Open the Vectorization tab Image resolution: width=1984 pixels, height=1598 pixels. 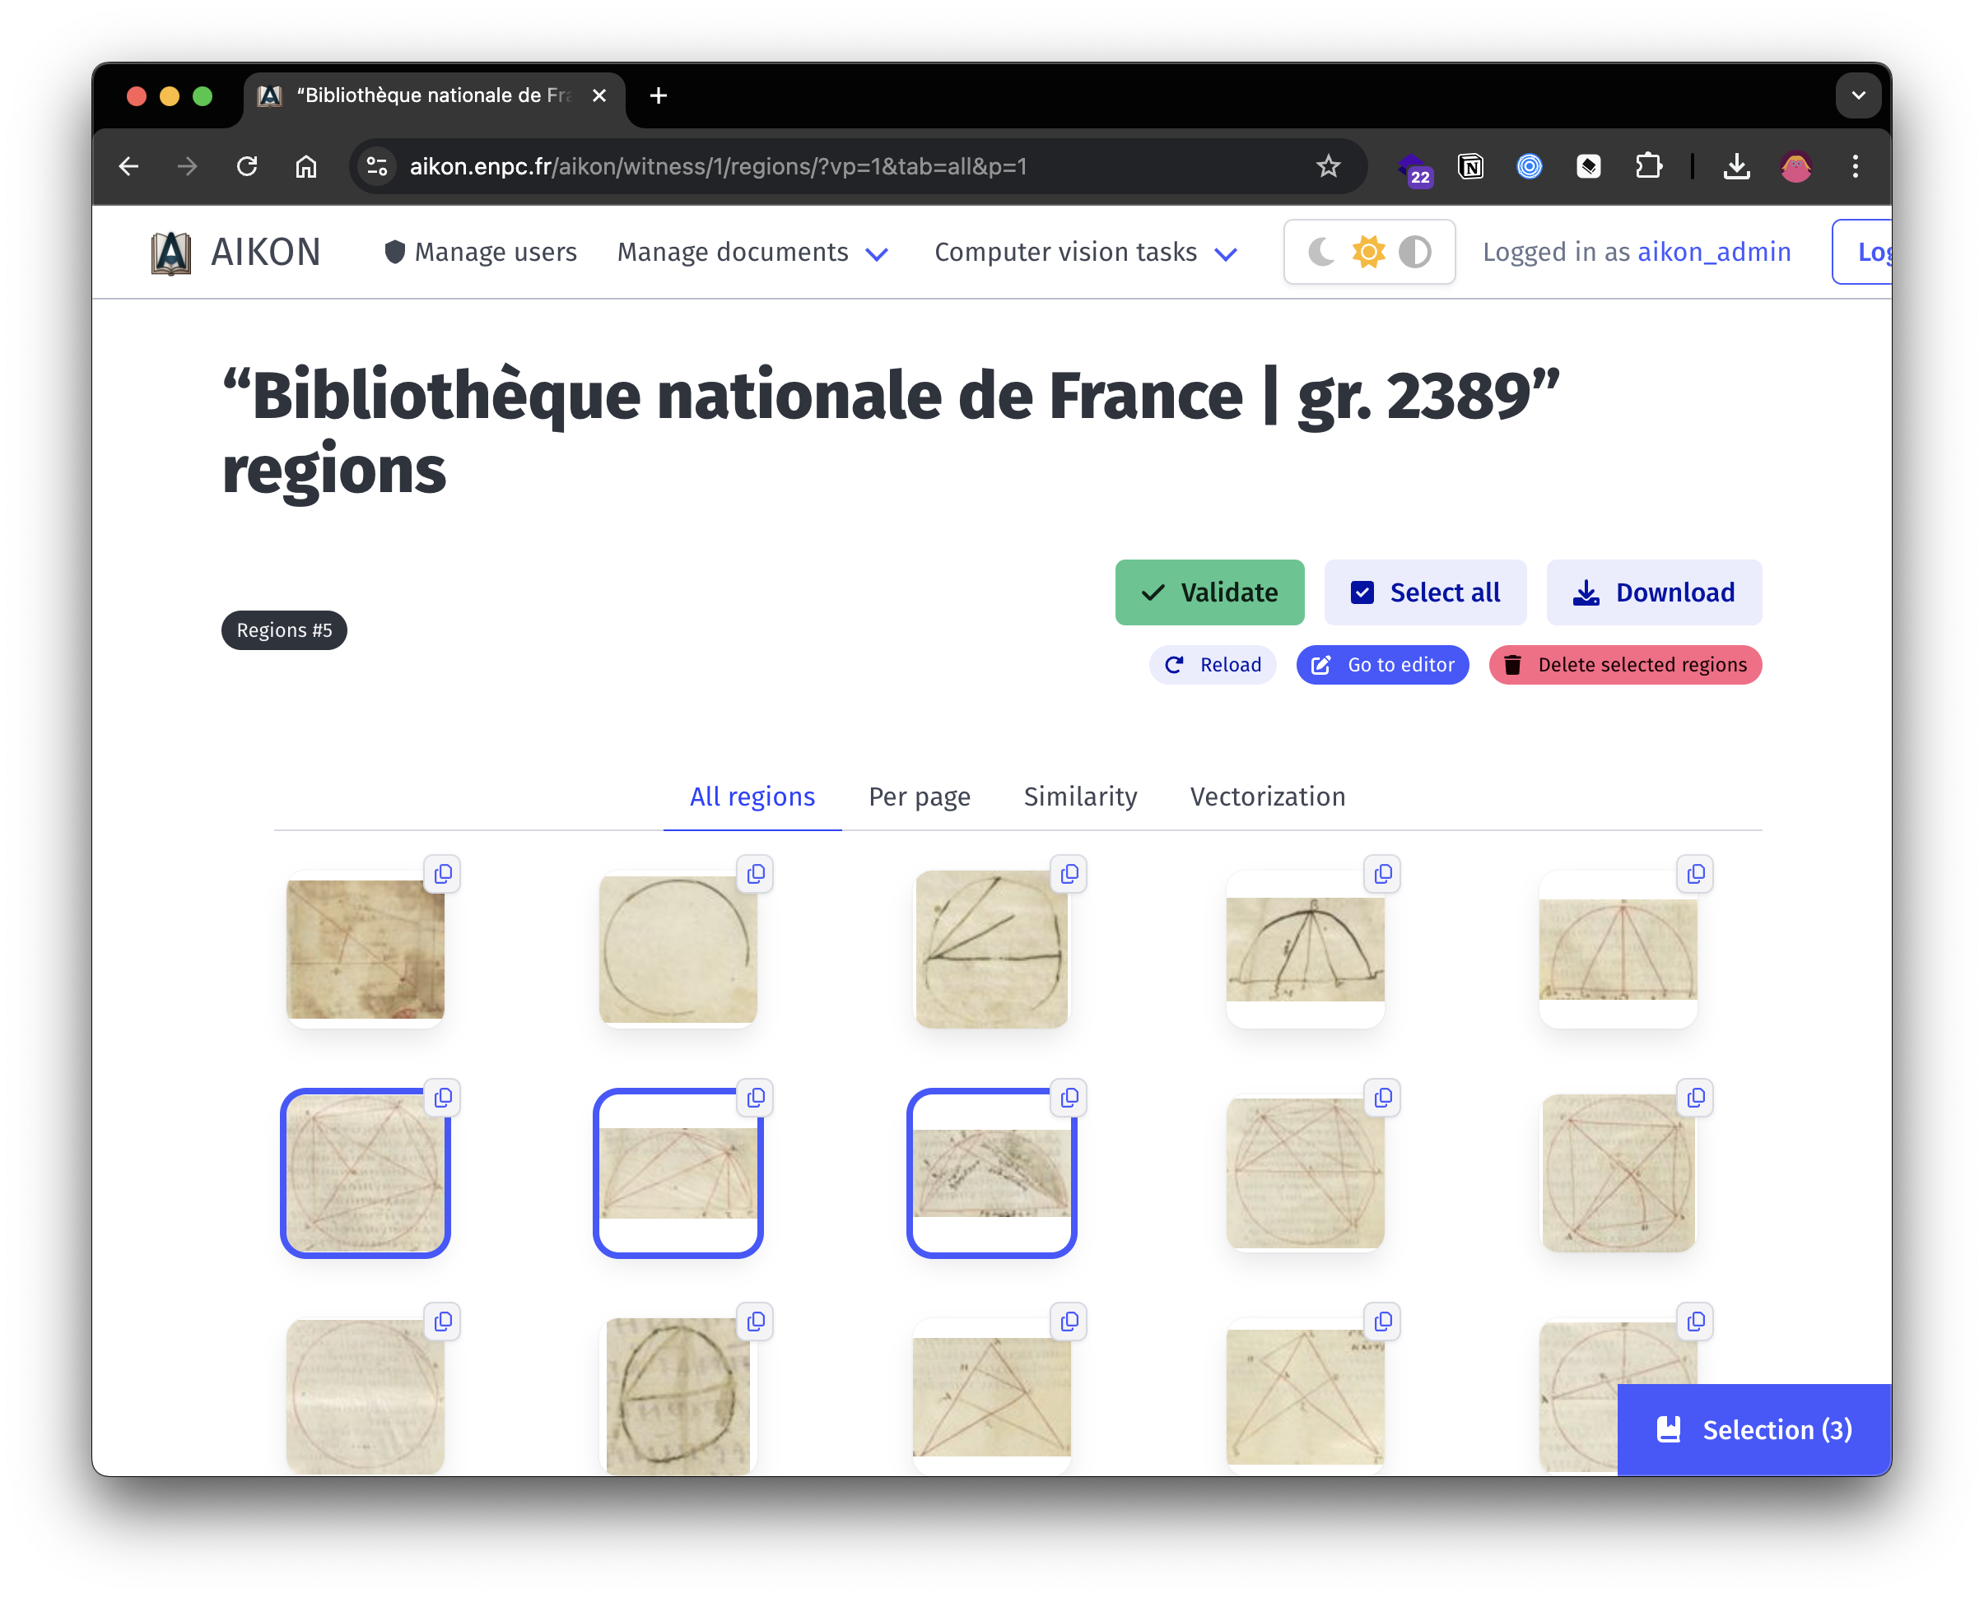click(x=1268, y=797)
